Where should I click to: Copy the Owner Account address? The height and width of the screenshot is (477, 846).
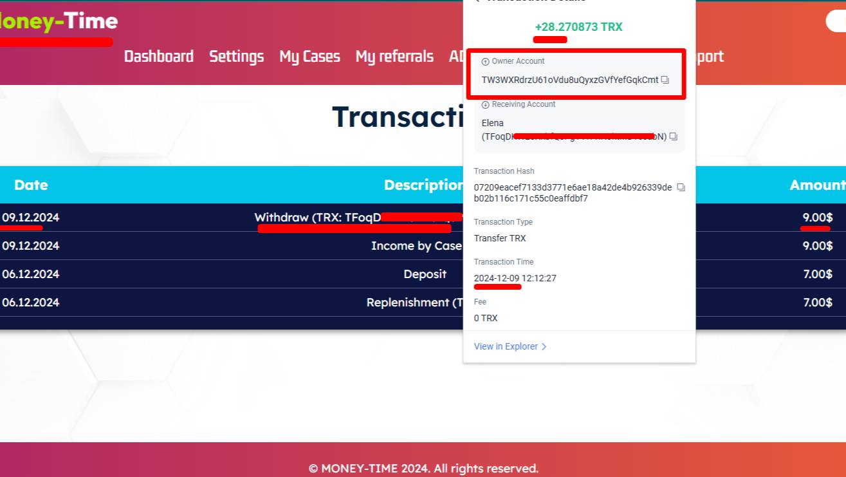[x=665, y=80]
